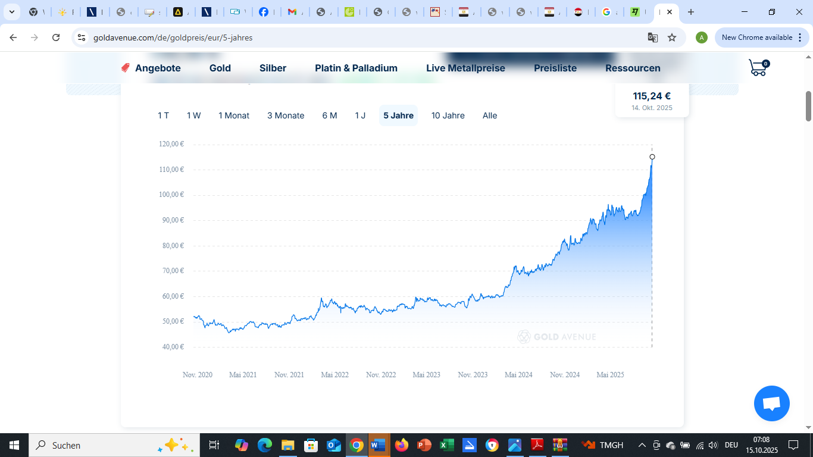This screenshot has height=457, width=813.
Task: Click New Chrome available button
Action: click(756, 37)
